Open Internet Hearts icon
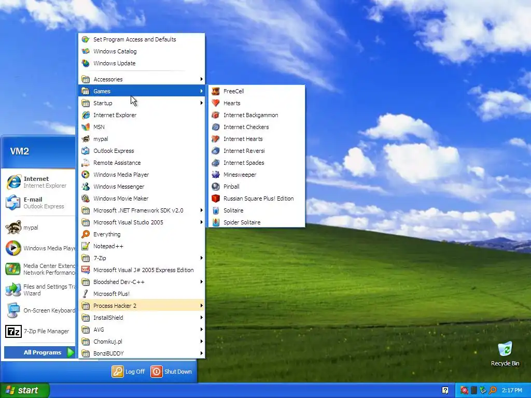Image resolution: width=531 pixels, height=398 pixels. click(x=215, y=139)
